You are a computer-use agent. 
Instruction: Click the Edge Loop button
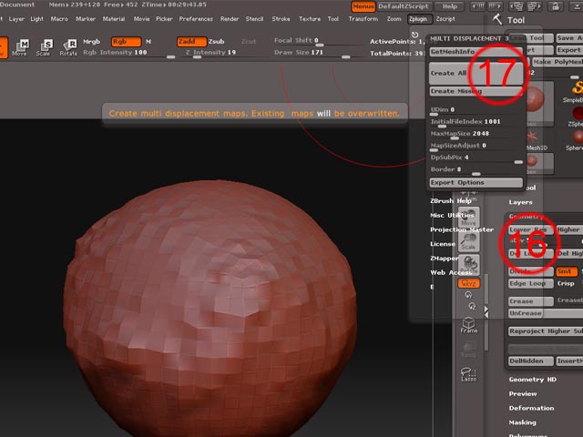pos(530,283)
